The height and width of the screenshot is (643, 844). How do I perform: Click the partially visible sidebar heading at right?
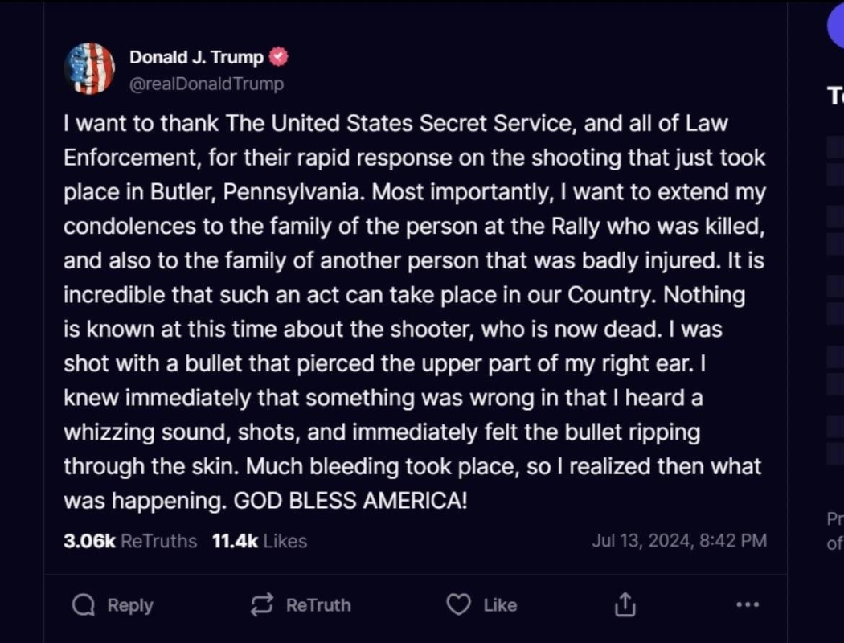pos(836,96)
